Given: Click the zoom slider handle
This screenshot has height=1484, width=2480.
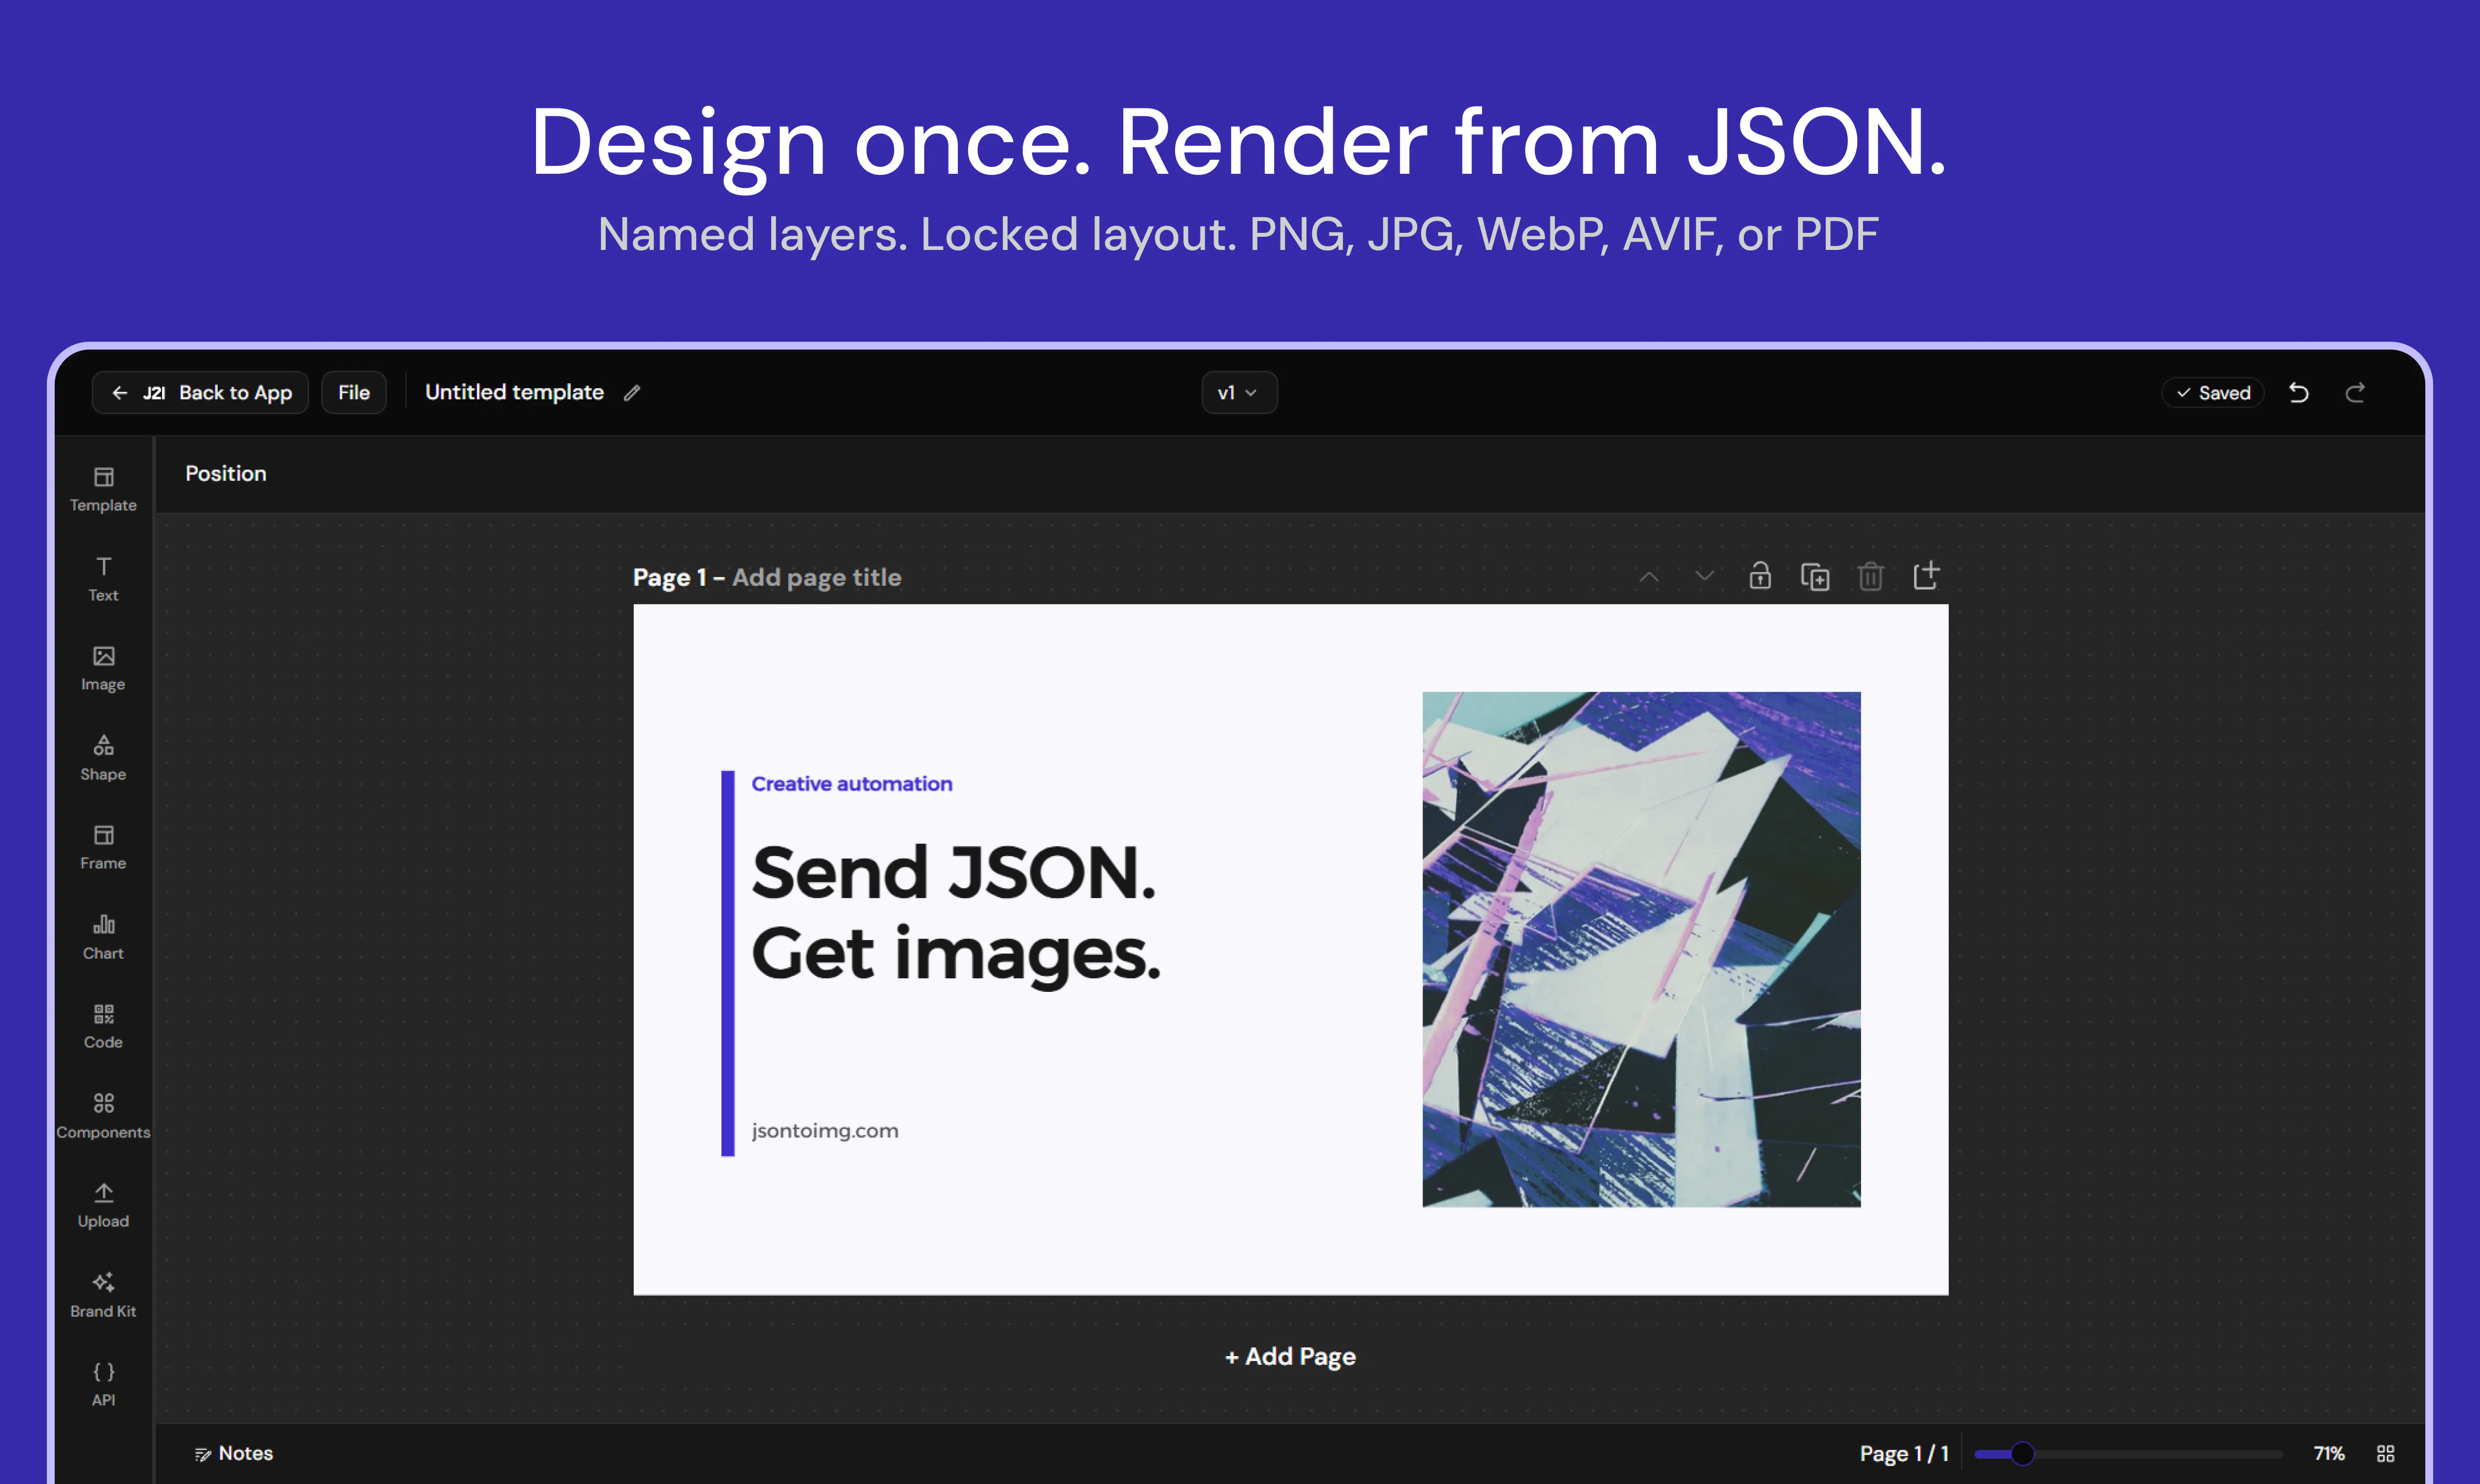Looking at the screenshot, I should coord(2022,1454).
